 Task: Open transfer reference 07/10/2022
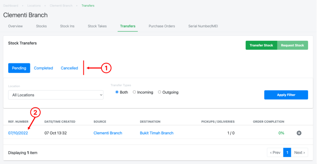[18, 133]
